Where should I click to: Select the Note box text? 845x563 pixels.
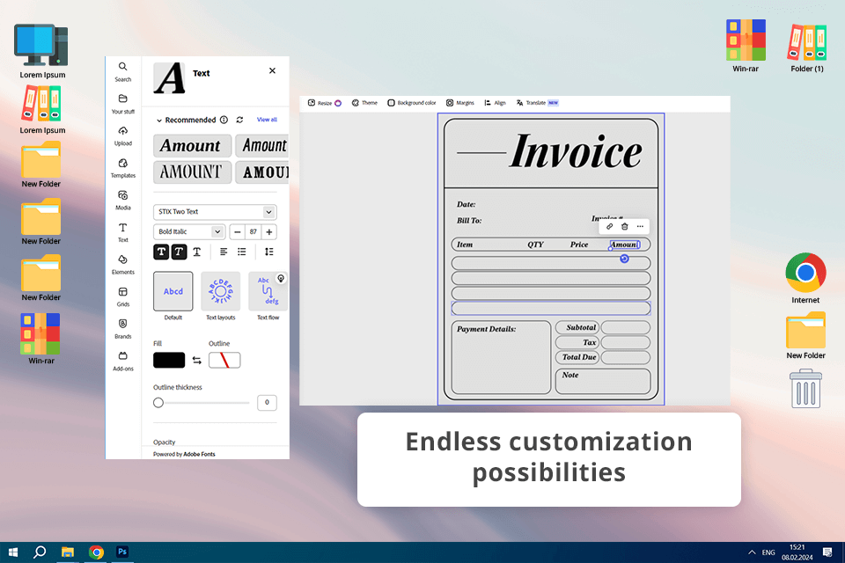(570, 375)
